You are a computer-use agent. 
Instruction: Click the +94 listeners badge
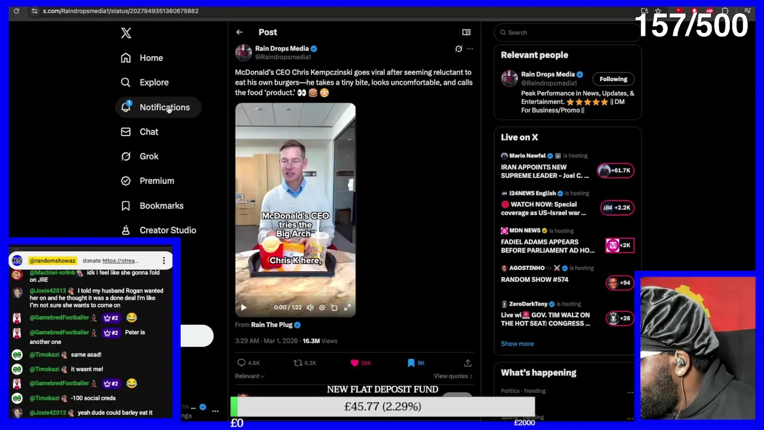(620, 282)
